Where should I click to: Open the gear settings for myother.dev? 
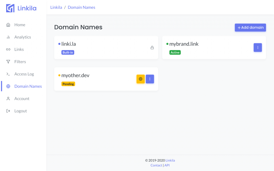[x=140, y=79]
